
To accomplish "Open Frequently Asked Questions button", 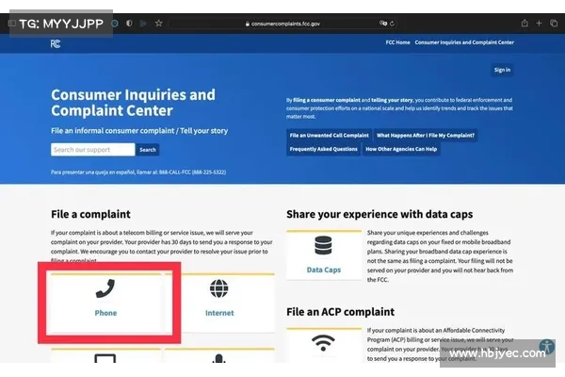I will pyautogui.click(x=324, y=149).
